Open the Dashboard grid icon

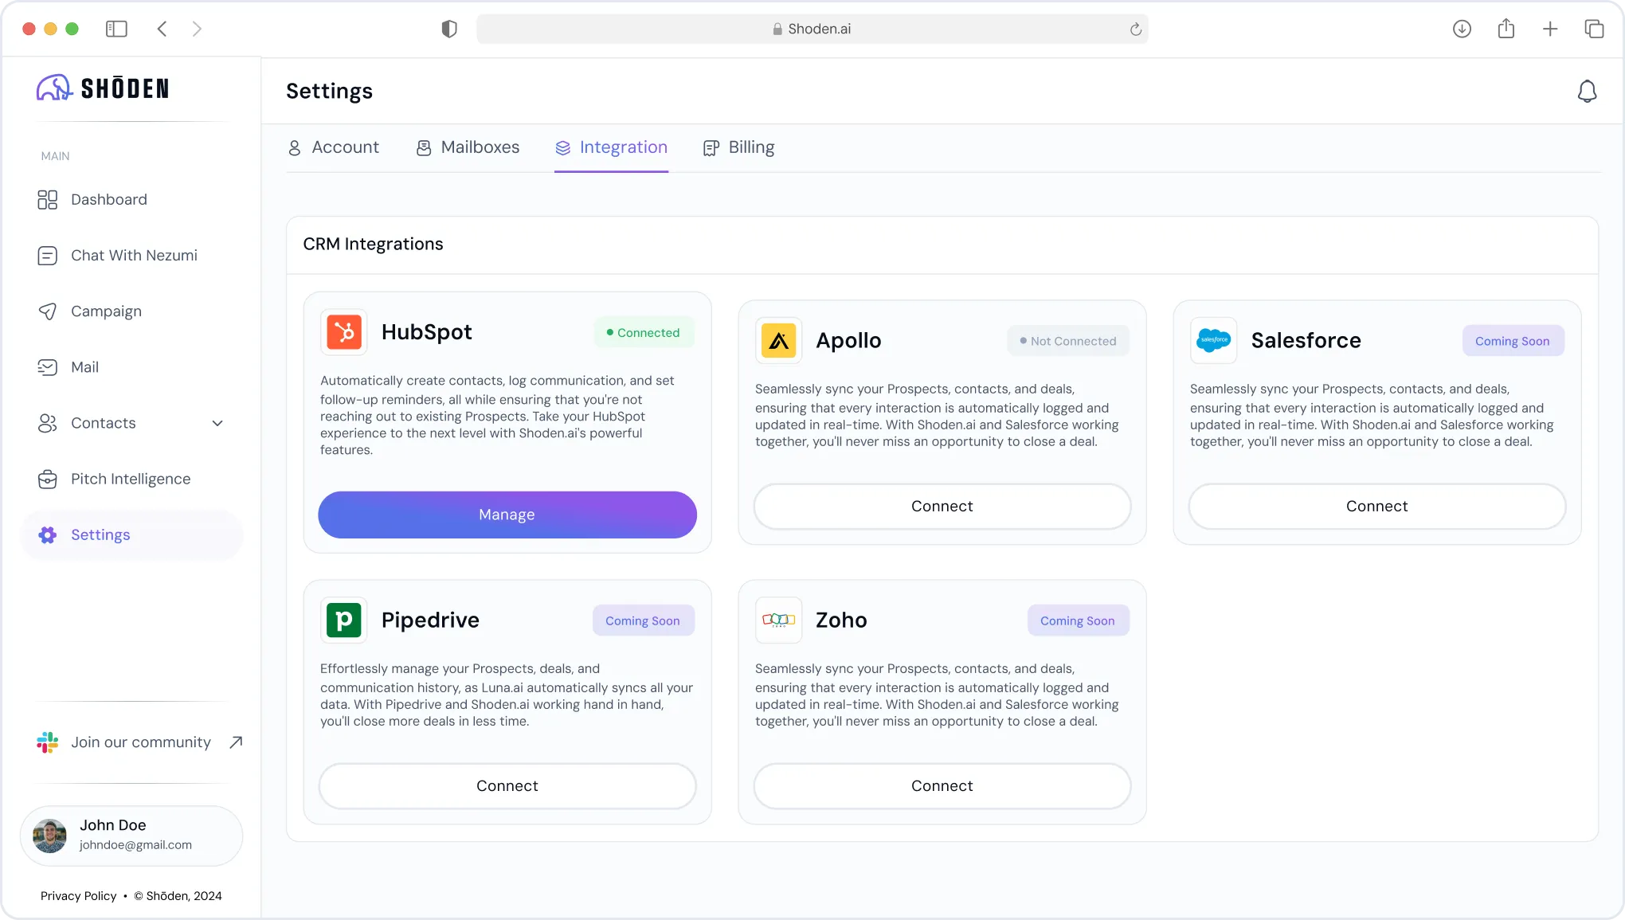click(47, 199)
